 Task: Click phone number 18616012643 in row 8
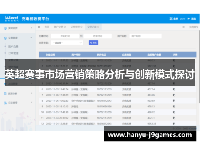(x=104, y=101)
